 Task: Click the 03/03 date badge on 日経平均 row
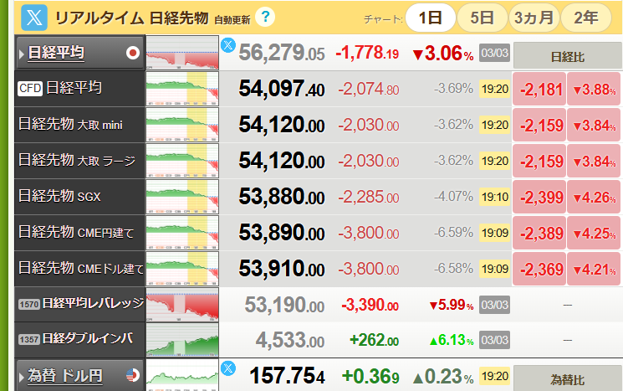(495, 53)
